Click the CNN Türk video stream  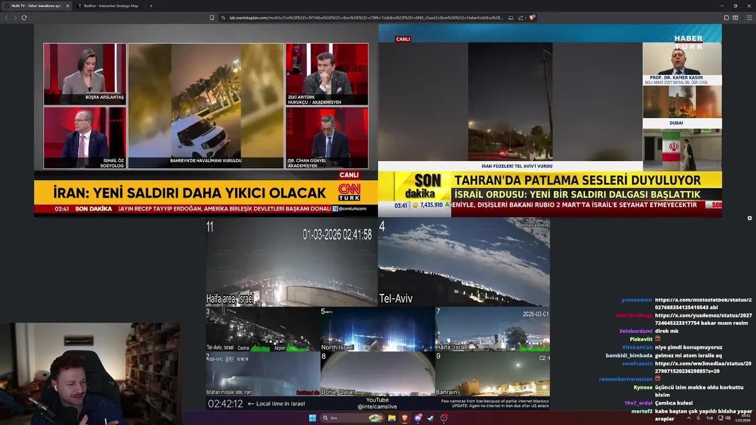206,121
